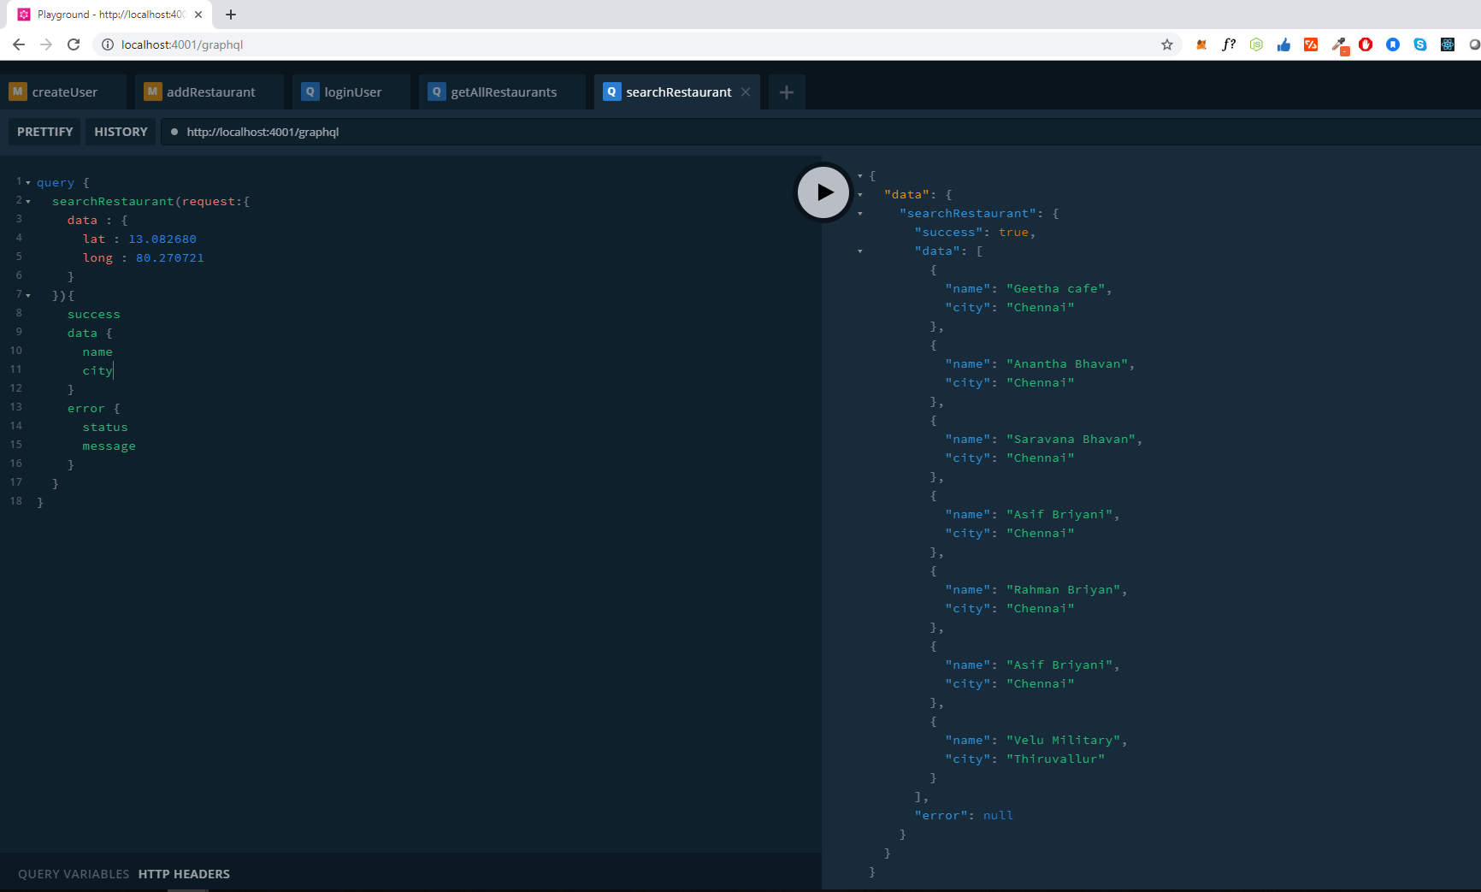Image resolution: width=1481 pixels, height=892 pixels.
Task: Reload the page in the browser
Action: (74, 44)
